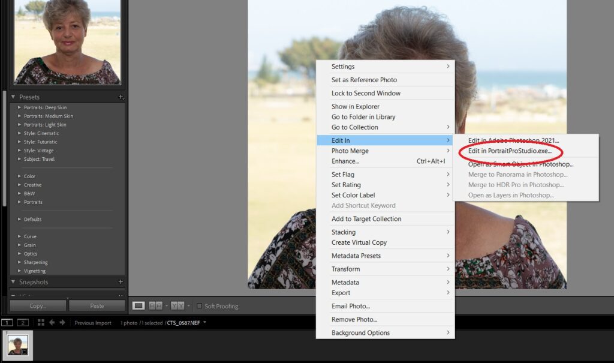Select the Reference View (R|A) icon
The width and height of the screenshot is (614, 363).
[155, 306]
